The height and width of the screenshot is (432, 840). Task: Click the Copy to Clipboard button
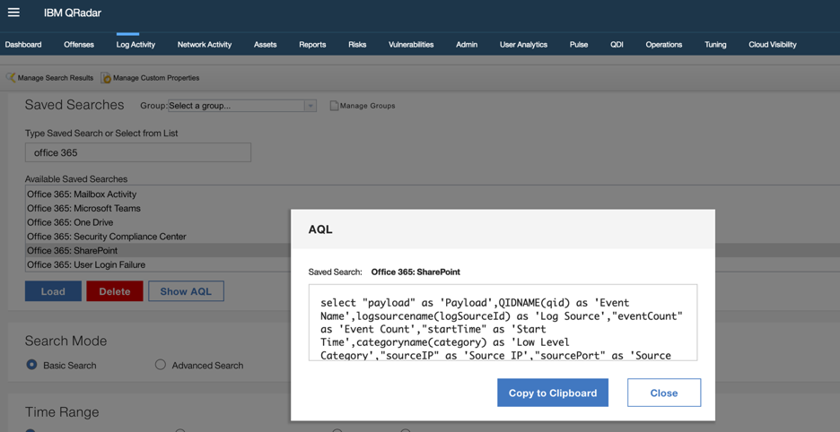[553, 393]
